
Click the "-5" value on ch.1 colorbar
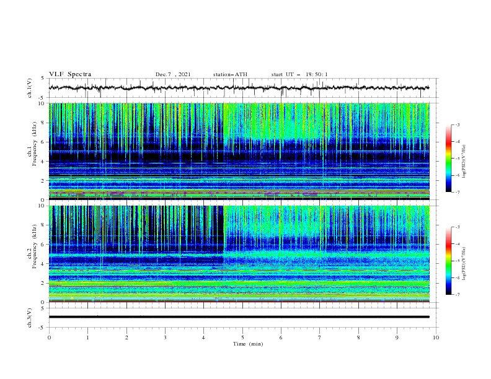pos(457,159)
